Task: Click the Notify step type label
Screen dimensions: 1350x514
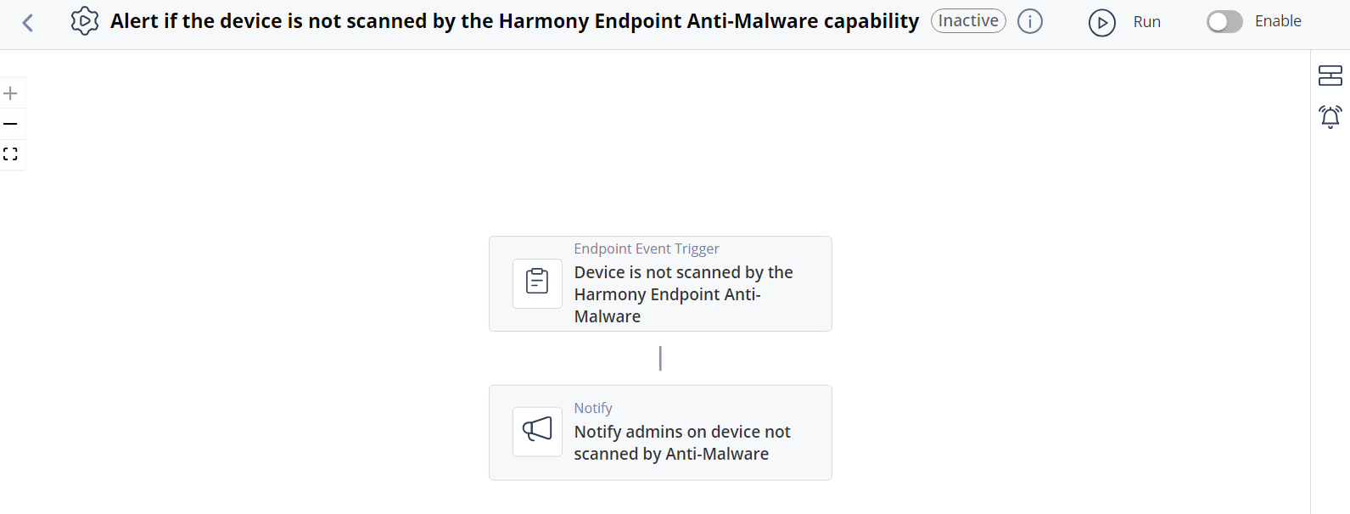Action: tap(593, 408)
